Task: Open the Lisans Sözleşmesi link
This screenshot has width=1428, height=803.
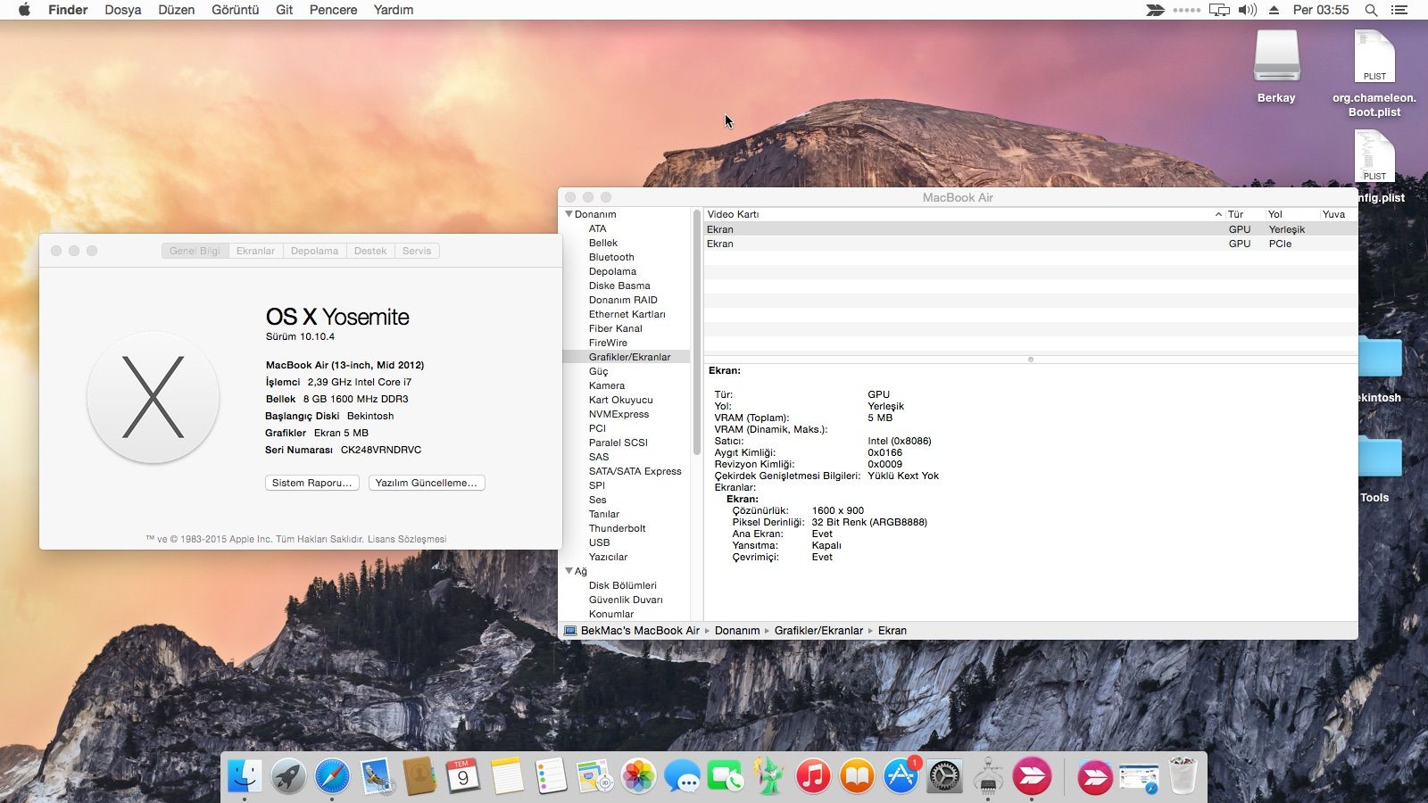Action: (407, 539)
